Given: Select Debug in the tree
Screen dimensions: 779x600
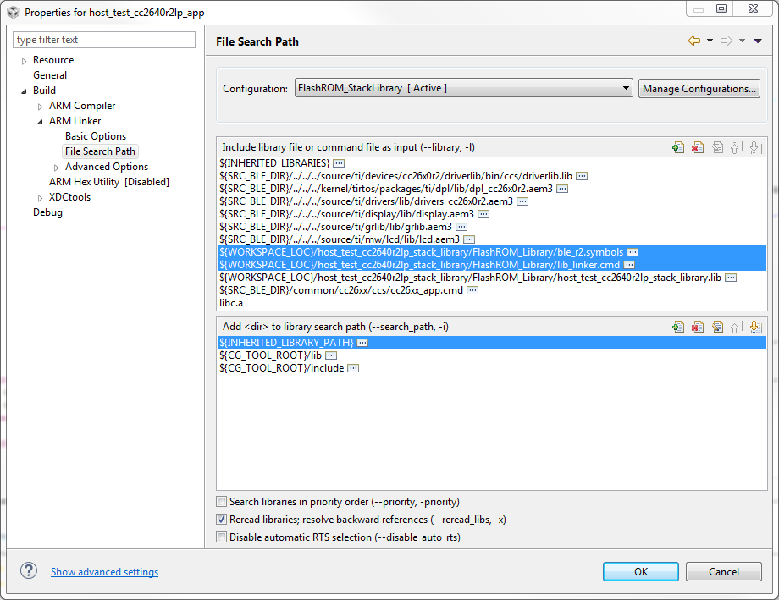Looking at the screenshot, I should coord(47,212).
